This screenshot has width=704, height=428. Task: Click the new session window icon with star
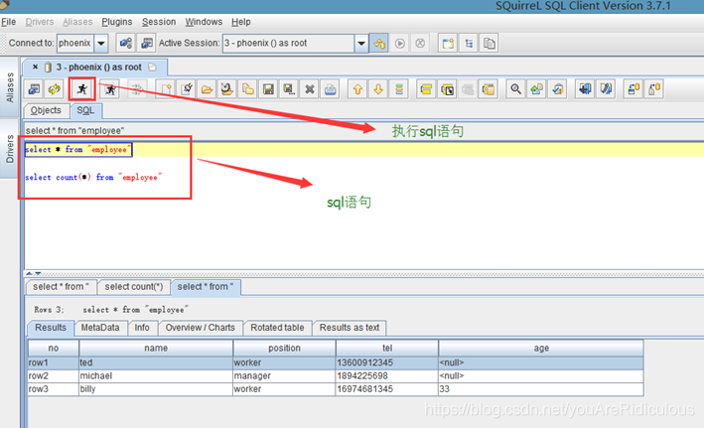pos(448,43)
